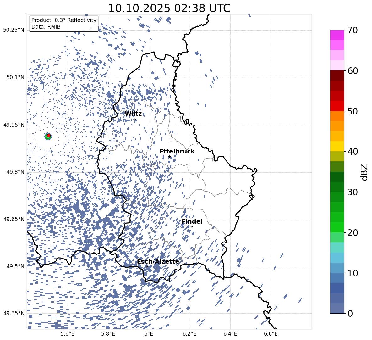The image size is (372, 340).
Task: Click the colorbar tick label 70
Action: (353, 30)
